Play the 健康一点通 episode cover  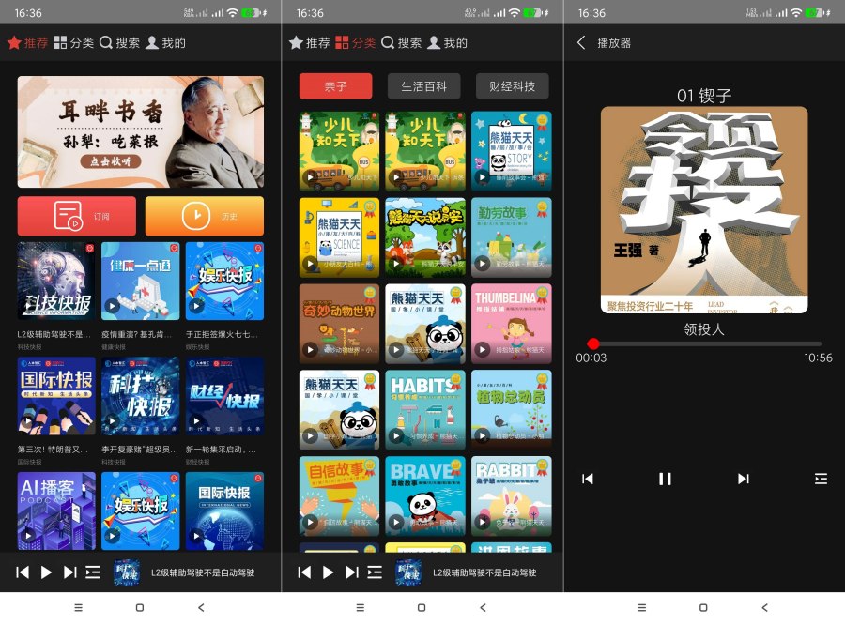140,281
